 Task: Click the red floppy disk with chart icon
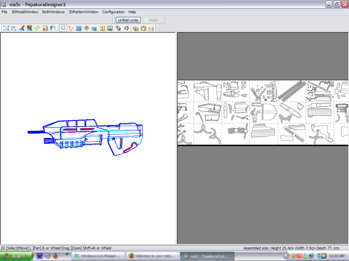tap(136, 28)
